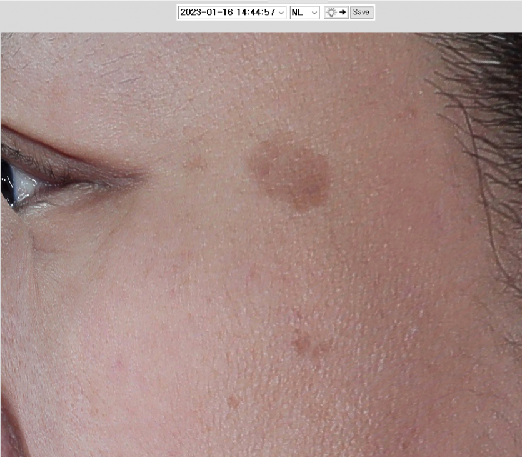Click the light bulb arrow button
Screen dimensions: 522x457
coord(336,13)
